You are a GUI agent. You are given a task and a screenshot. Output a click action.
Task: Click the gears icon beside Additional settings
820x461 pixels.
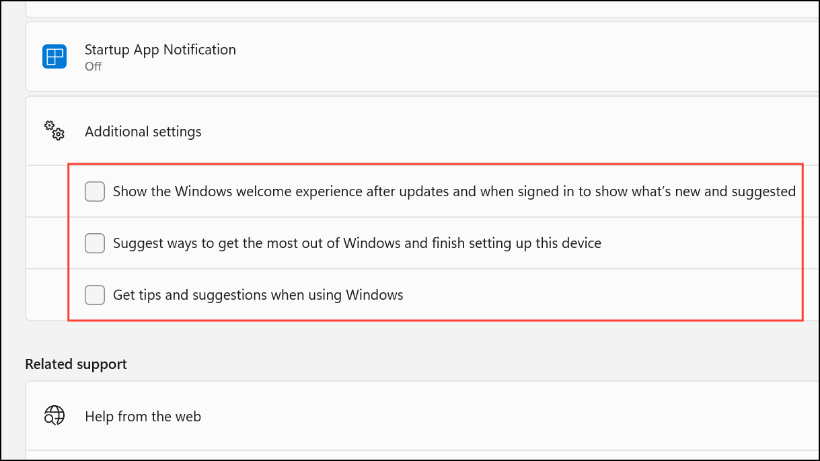click(54, 131)
